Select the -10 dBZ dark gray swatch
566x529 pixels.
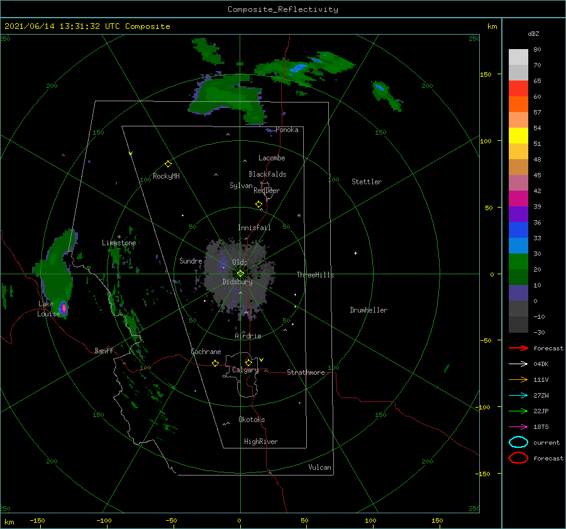[518, 324]
